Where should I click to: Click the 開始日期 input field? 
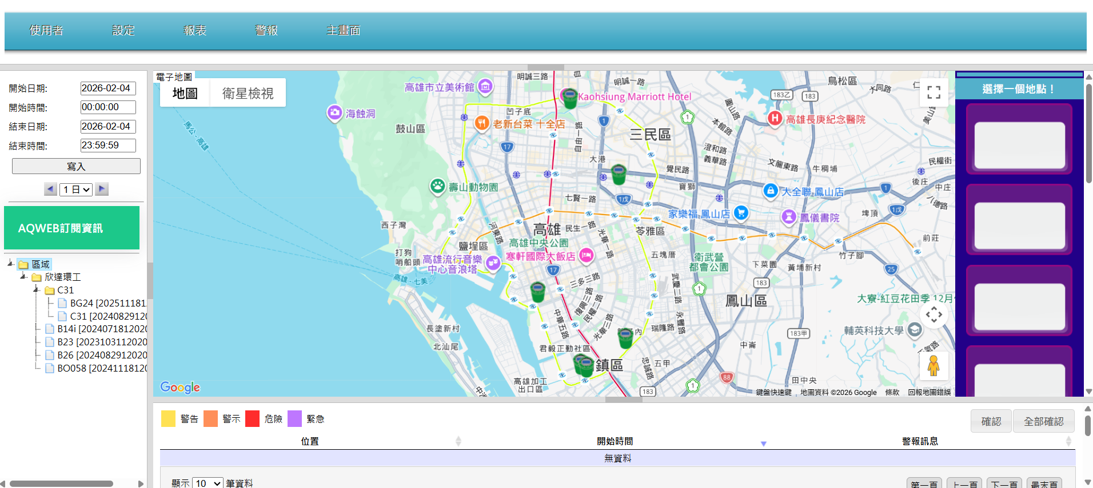[x=108, y=88]
